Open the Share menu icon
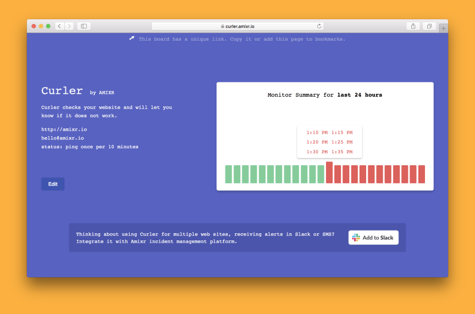Screen dimensions: 475x314 [x=413, y=26]
